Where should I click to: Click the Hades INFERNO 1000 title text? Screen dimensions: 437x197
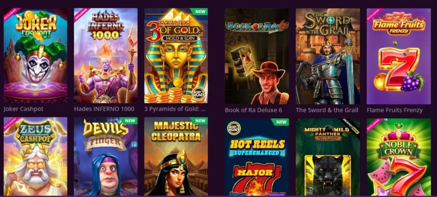coord(104,109)
